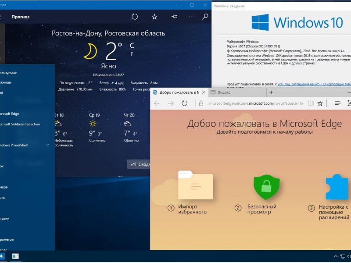Screen dimensions: 351x263
Task: Click the weather app sun icon on taskbar
Action: click(x=2, y=256)
